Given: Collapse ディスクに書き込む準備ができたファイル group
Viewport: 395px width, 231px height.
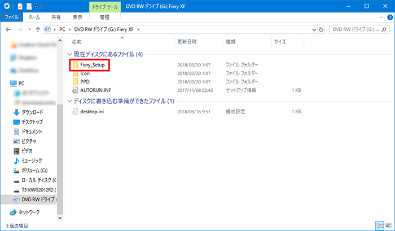Looking at the screenshot, I should coord(69,101).
